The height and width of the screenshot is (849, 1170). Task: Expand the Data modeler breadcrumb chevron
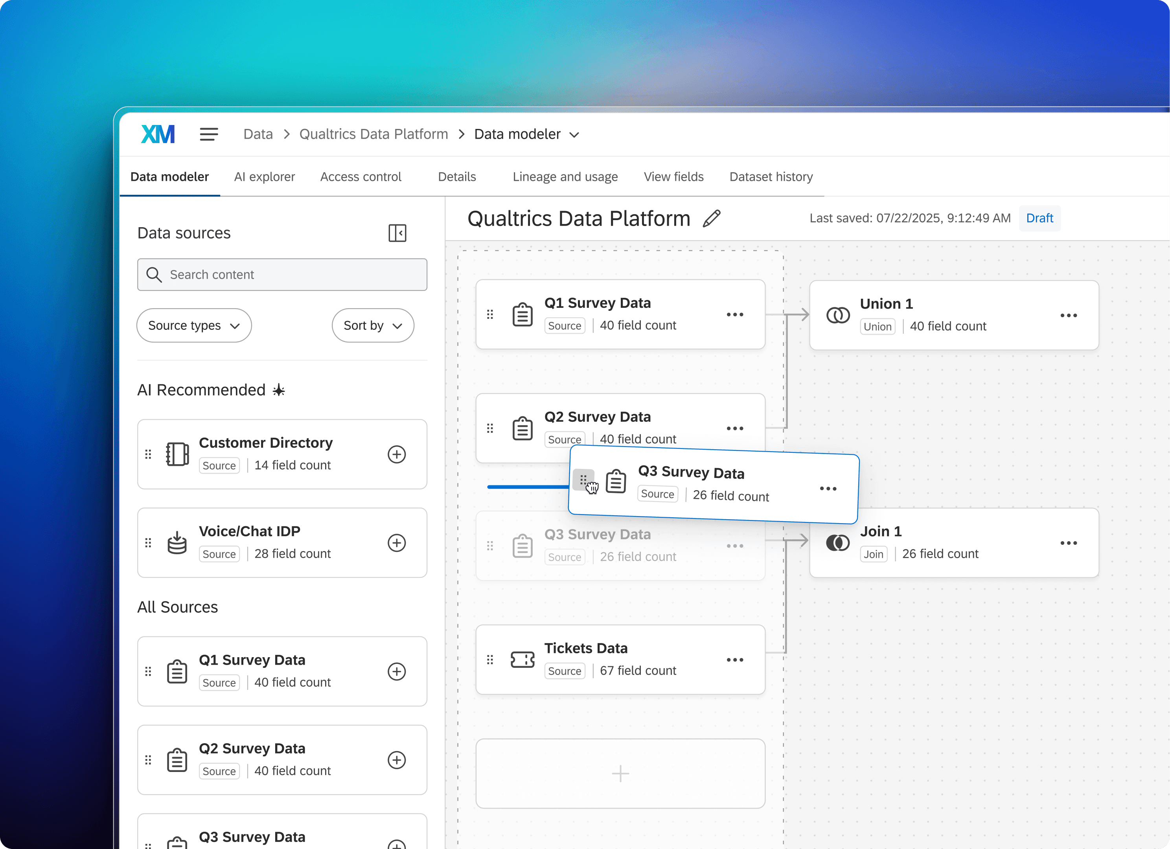point(574,135)
